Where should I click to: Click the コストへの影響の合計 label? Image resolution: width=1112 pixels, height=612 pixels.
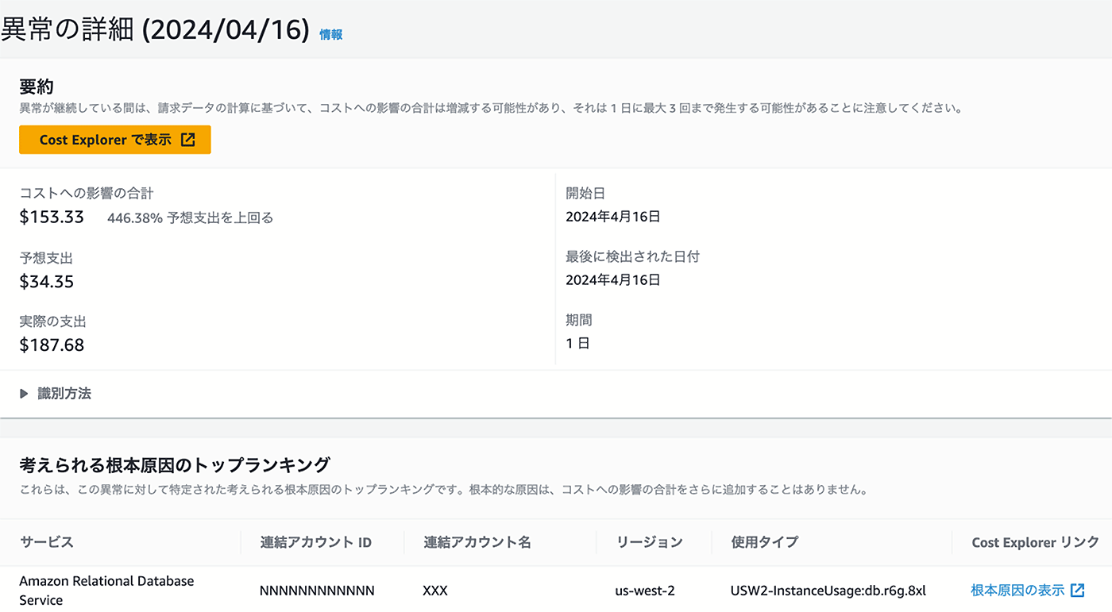tap(87, 193)
